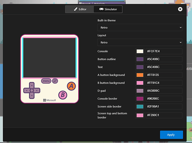
Task: Click the simulator reset refresh button
Action: point(55,81)
